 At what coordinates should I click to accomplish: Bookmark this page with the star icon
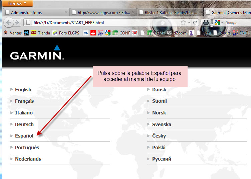183,23
